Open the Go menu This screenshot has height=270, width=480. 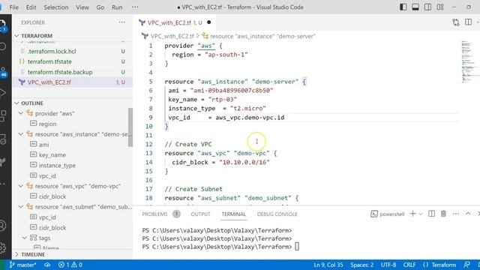point(100,7)
